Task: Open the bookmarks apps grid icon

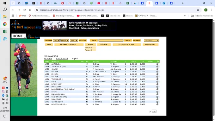Action: 13,16
